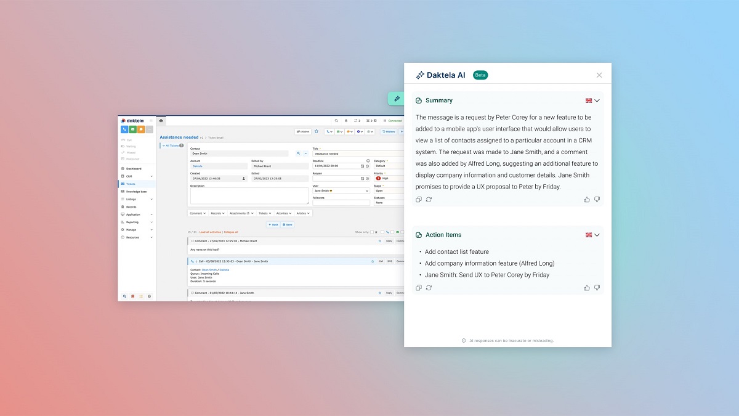739x416 pixels.
Task: Click the Daktela AI sparkle tab
Action: click(x=397, y=99)
